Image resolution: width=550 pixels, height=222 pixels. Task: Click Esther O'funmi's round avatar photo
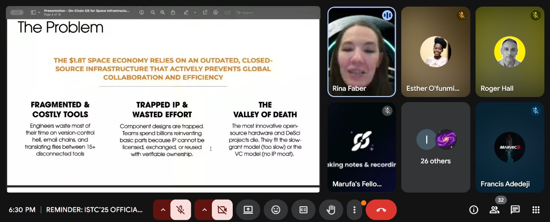point(435,51)
